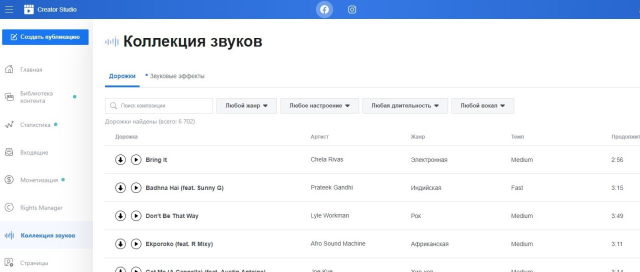Select the Страницы sidebar icon
The height and width of the screenshot is (272, 640).
[9, 262]
